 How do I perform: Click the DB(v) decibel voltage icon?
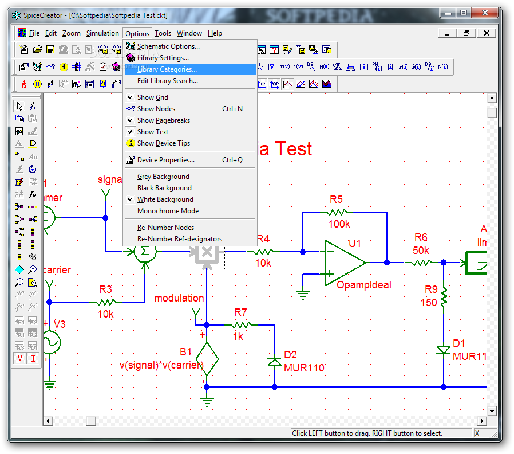click(x=311, y=67)
